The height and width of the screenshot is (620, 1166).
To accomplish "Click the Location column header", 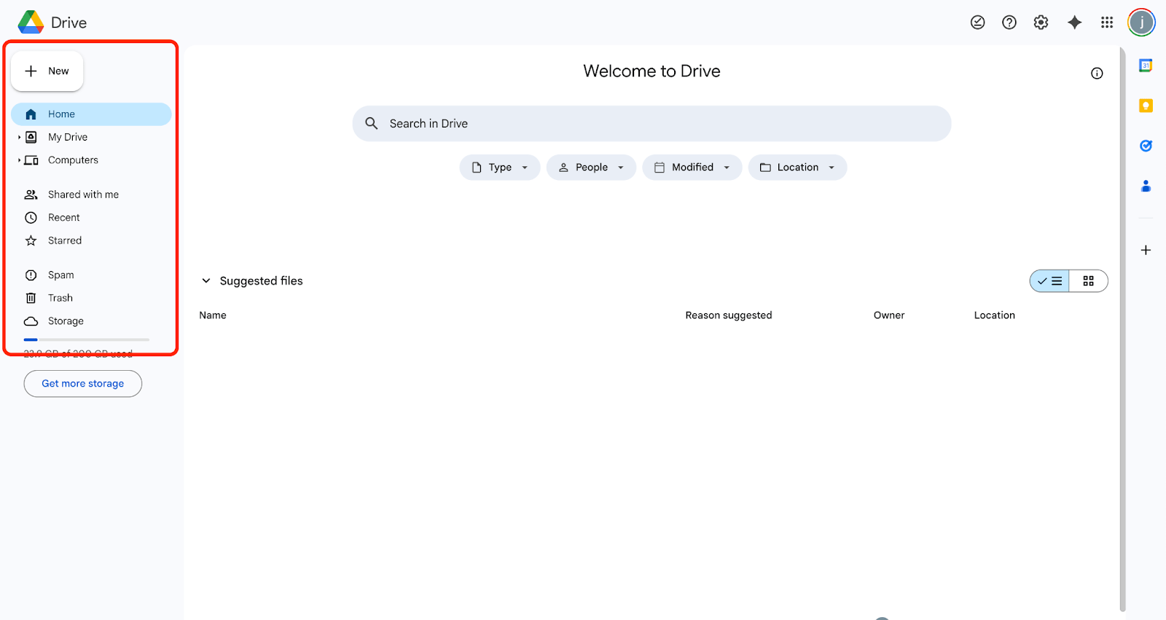I will [x=995, y=315].
